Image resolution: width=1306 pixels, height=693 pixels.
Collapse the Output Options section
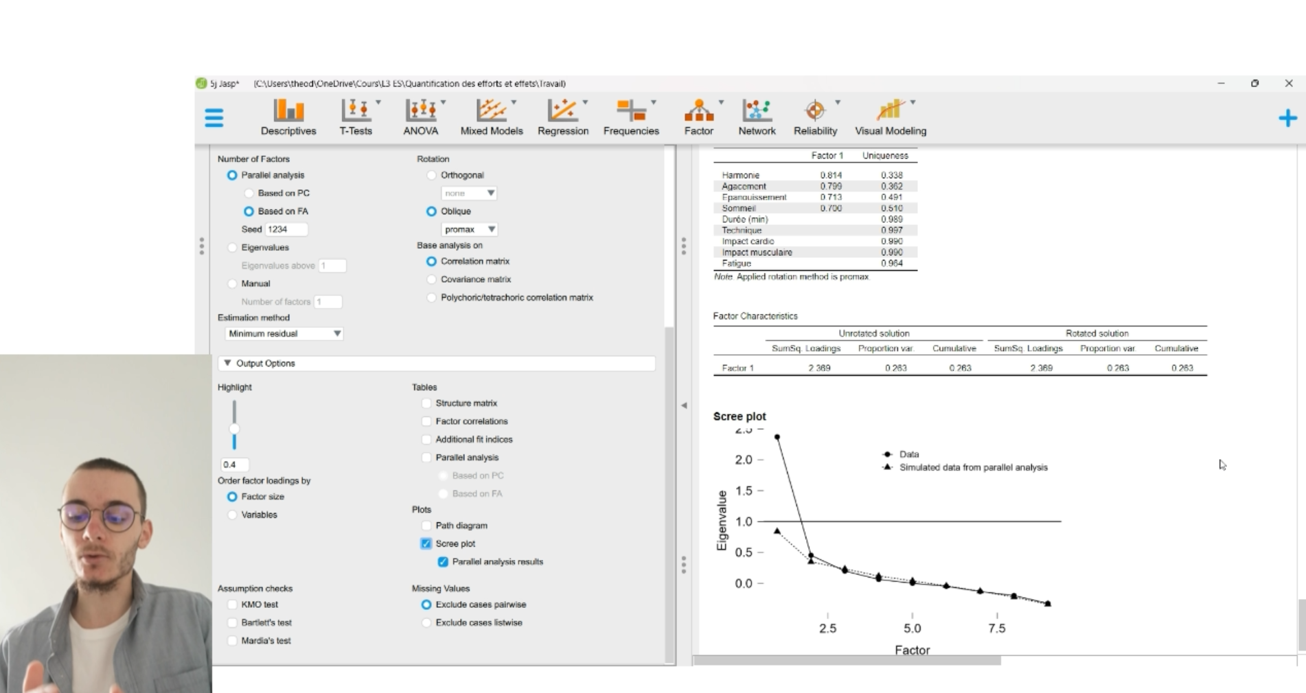228,363
